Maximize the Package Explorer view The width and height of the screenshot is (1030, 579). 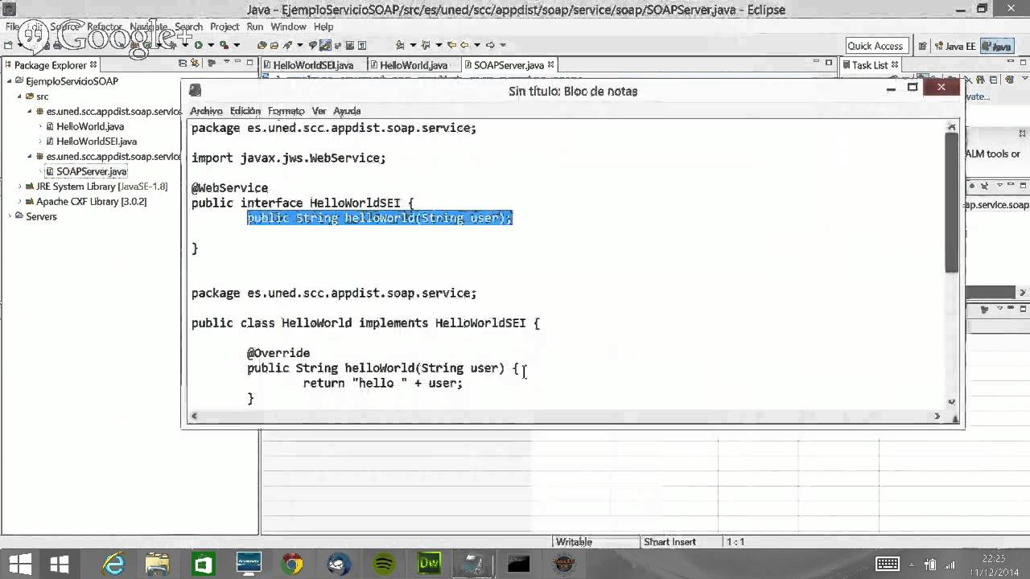point(250,63)
